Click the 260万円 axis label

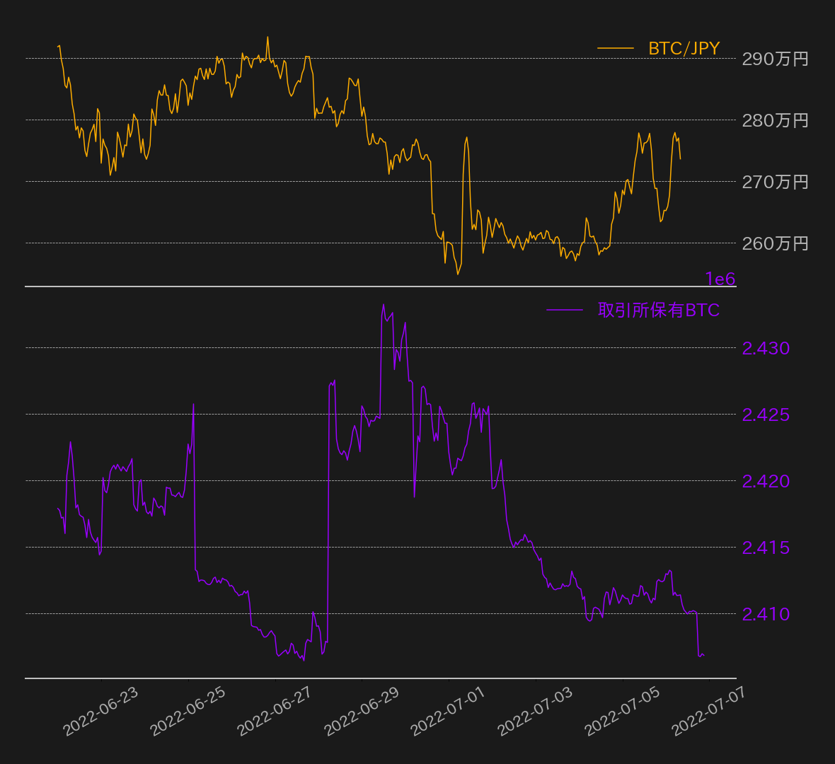tap(776, 243)
